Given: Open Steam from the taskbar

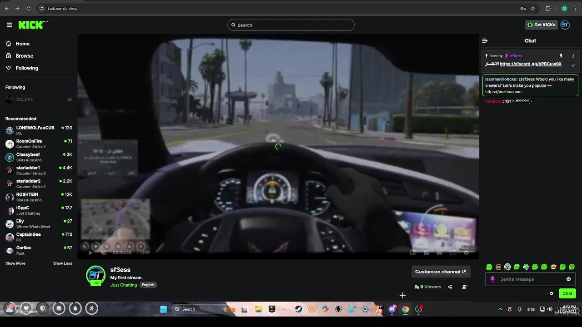Looking at the screenshot, I should (298, 309).
